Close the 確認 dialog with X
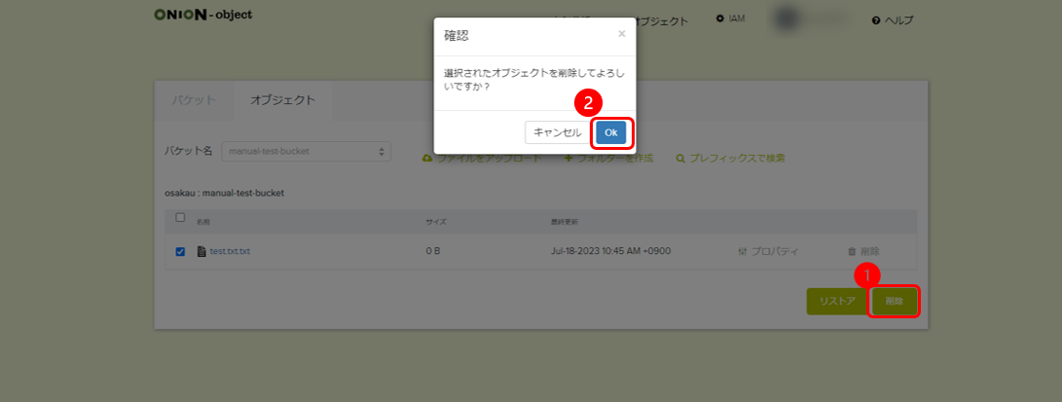The width and height of the screenshot is (1062, 402). (x=622, y=34)
